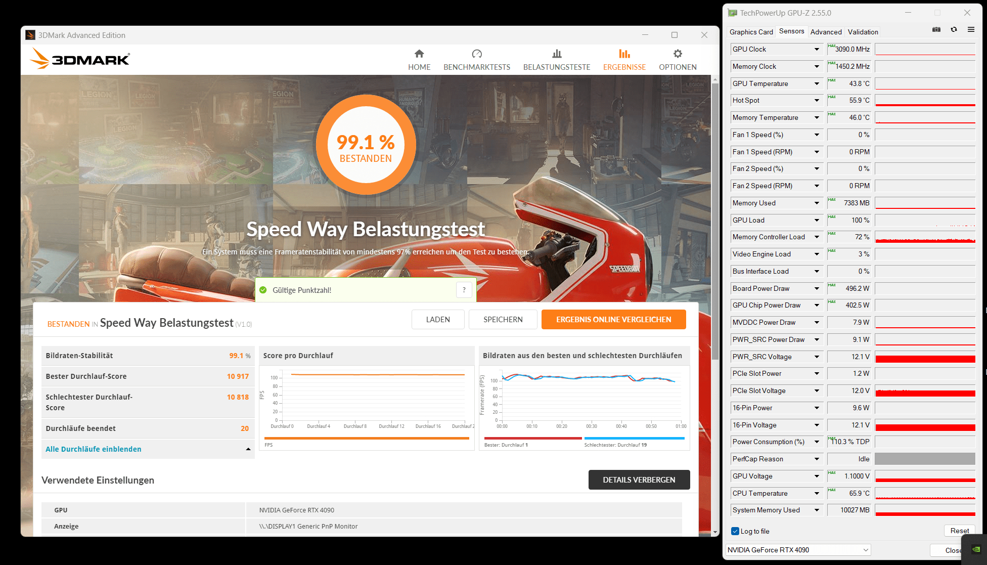Click green valid score checkmark icon
The height and width of the screenshot is (565, 987).
263,290
